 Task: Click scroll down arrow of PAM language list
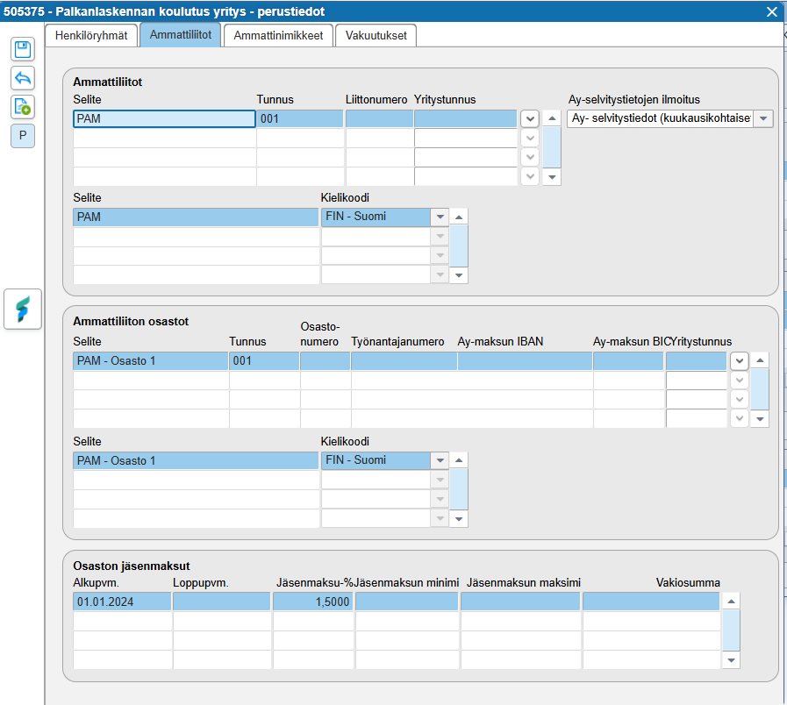(x=459, y=275)
